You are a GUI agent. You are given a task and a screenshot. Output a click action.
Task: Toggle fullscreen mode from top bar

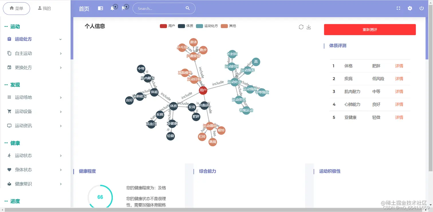[x=398, y=8]
